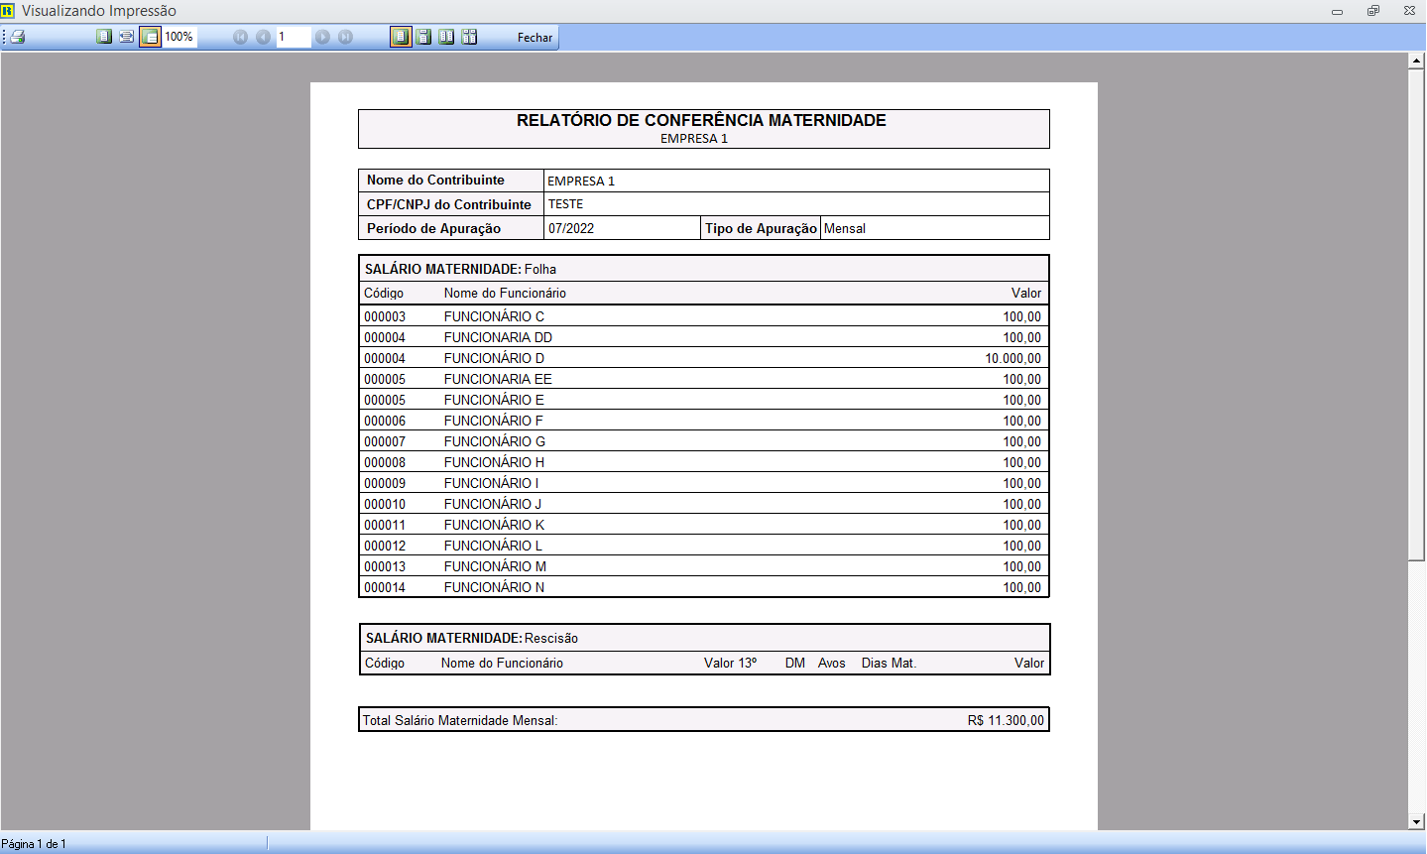Select continuous page view layout
Viewport: 1427px width, 854px height.
click(x=424, y=37)
